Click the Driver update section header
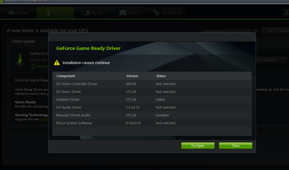The height and width of the screenshot is (170, 289). (x=23, y=41)
